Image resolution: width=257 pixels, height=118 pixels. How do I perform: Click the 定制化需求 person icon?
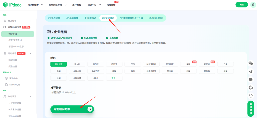(x=150, y=18)
